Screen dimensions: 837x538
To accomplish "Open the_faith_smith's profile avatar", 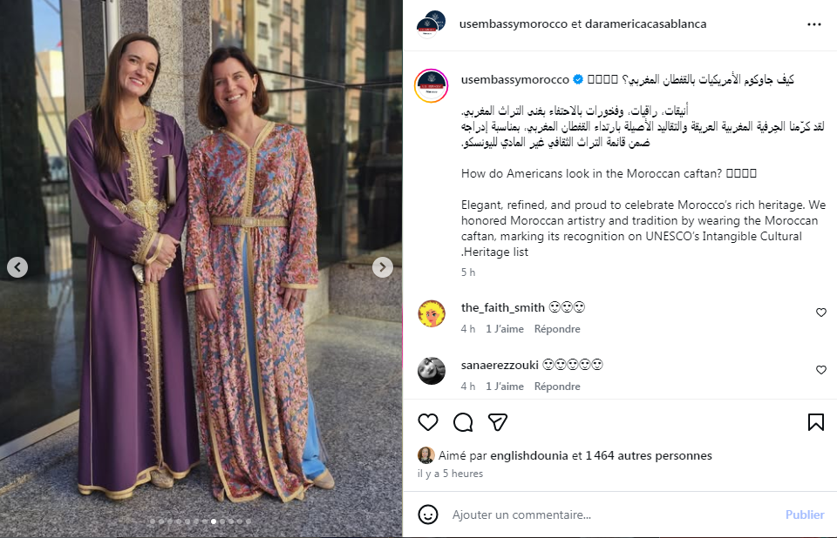I will tap(432, 313).
